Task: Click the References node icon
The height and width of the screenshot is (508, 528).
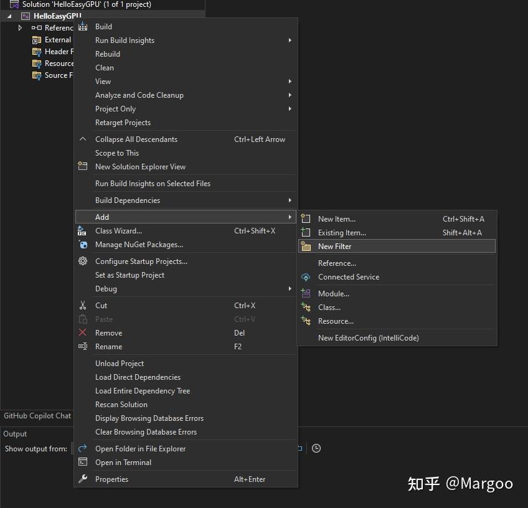Action: (37, 27)
